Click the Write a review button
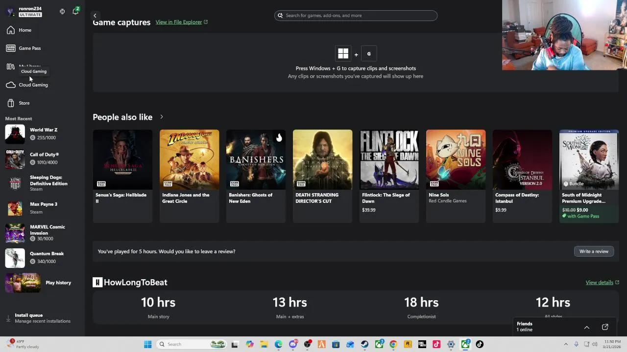Screen dimensions: 627x352 594,251
